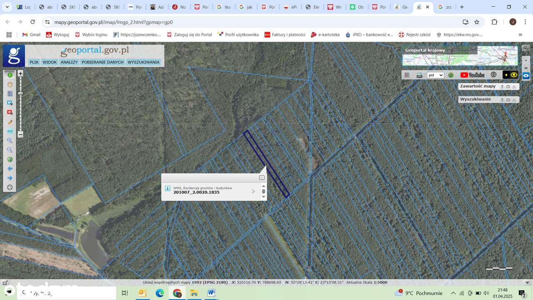Viewport: 533px width, 300px height.
Task: Click the accessibility circle icon
Action: [494, 75]
